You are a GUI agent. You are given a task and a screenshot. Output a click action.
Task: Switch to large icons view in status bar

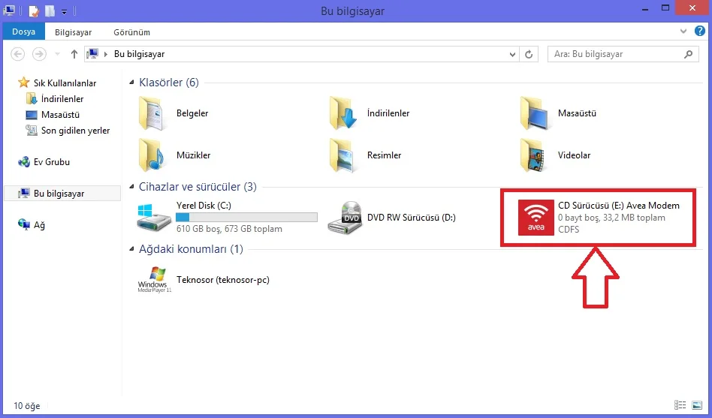pos(696,404)
